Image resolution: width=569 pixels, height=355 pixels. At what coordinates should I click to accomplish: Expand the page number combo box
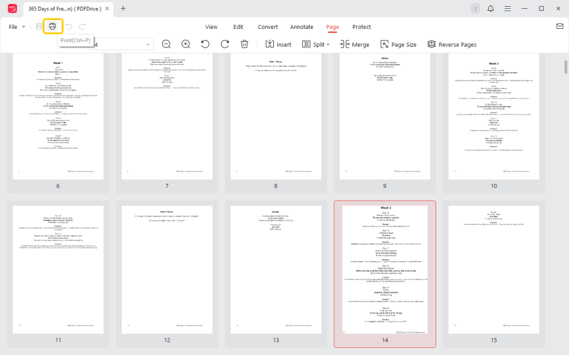click(148, 44)
